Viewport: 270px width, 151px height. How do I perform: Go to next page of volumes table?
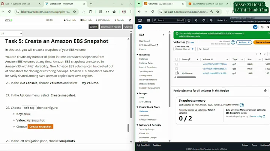pos(265,54)
